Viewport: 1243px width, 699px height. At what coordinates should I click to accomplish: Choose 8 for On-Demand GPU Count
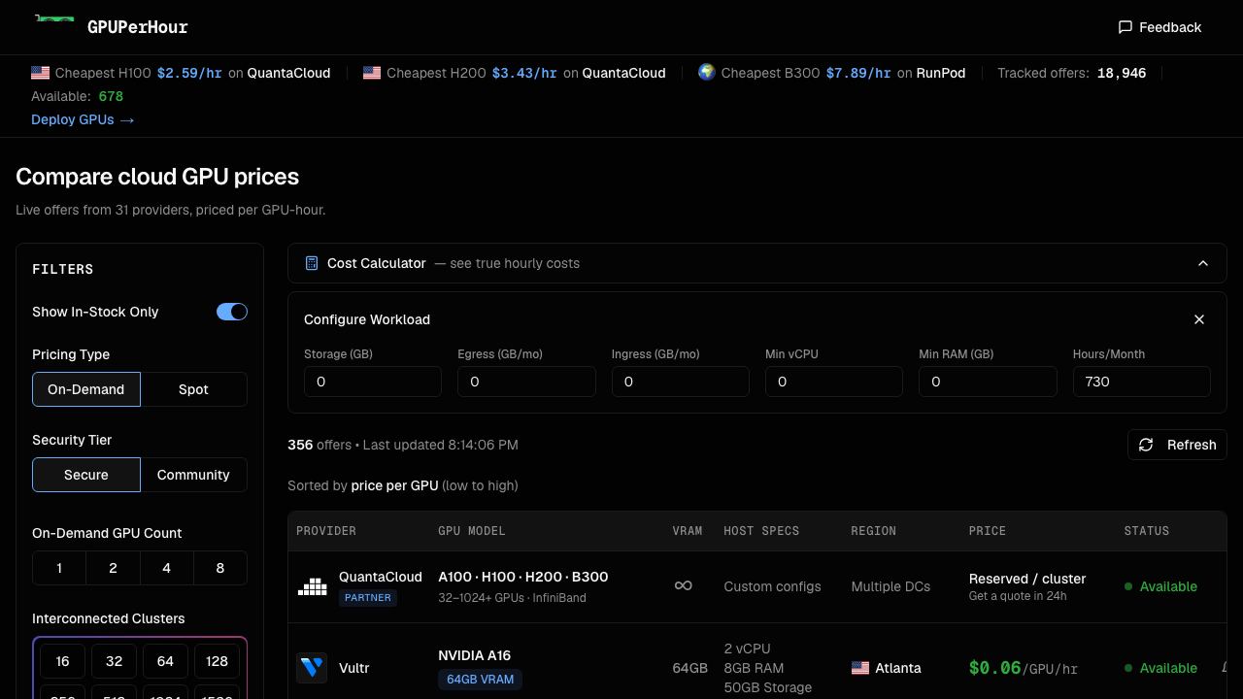(220, 568)
